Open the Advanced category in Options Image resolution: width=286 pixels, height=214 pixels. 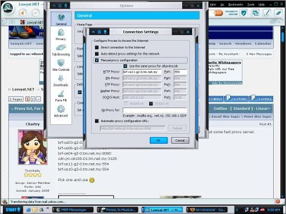point(61,111)
